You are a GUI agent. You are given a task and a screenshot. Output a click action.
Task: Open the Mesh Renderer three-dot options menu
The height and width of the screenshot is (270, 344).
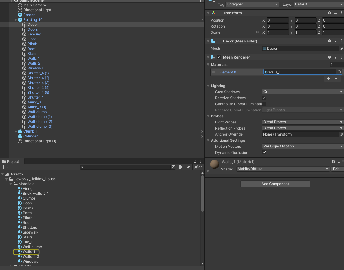pos(341,57)
